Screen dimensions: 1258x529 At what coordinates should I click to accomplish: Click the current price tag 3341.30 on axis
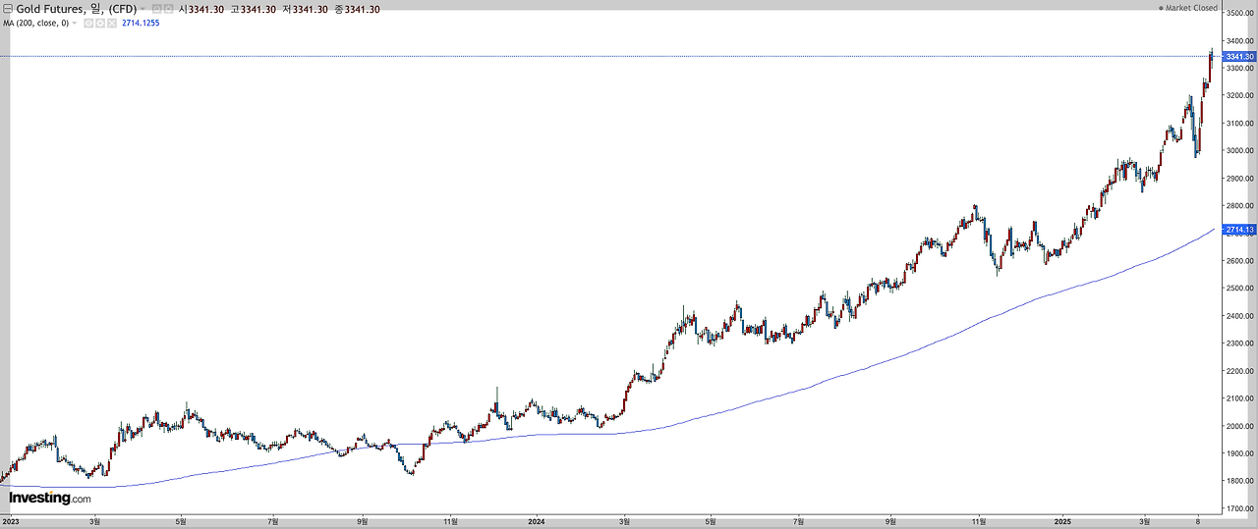[x=1240, y=57]
